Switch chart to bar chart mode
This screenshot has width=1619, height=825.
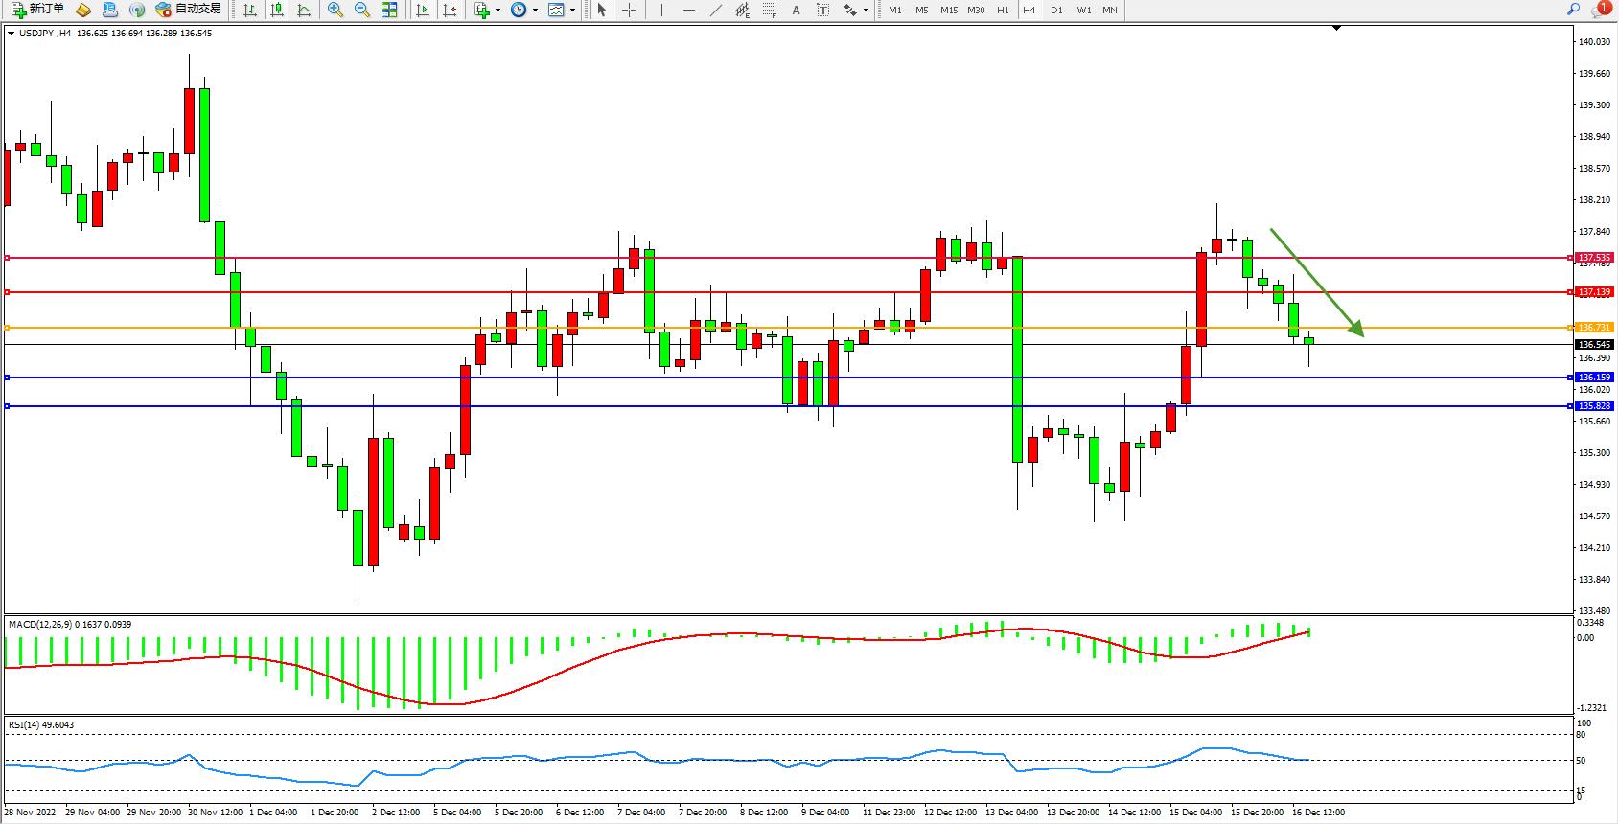coord(250,10)
